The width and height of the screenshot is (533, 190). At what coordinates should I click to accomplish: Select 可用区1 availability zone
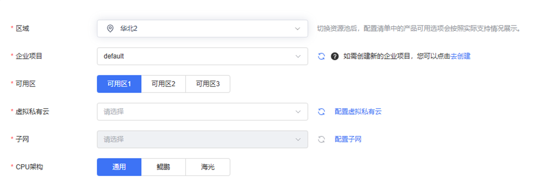tap(119, 84)
